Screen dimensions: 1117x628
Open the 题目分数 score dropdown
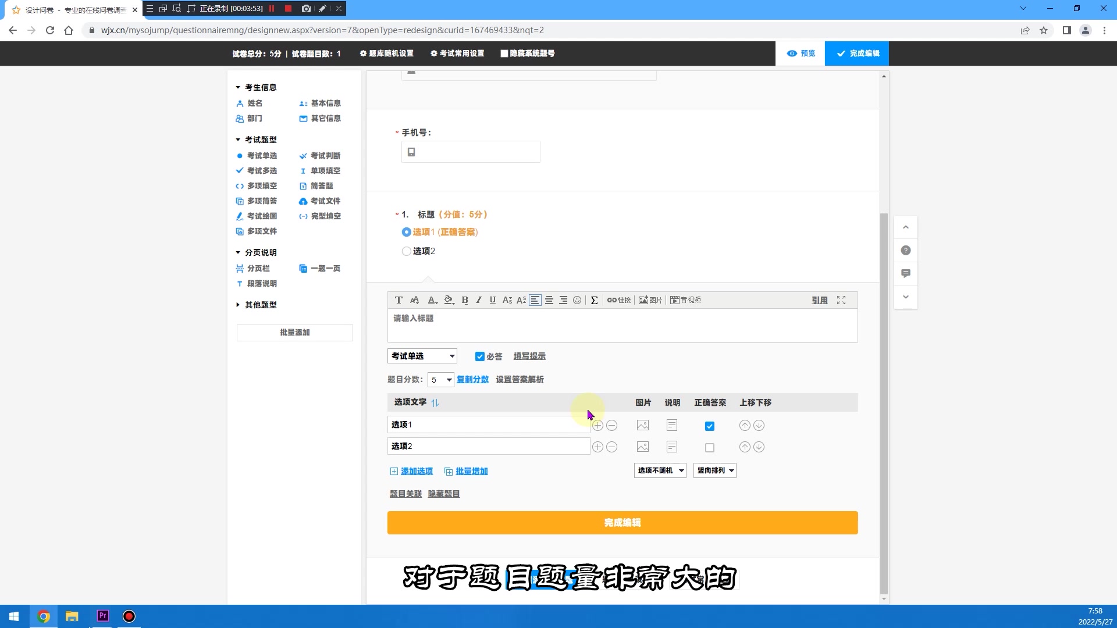coord(441,380)
